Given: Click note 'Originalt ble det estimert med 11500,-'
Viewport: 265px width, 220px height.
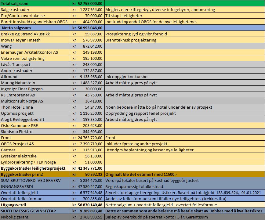Looking at the screenshot, I should 141,174.
